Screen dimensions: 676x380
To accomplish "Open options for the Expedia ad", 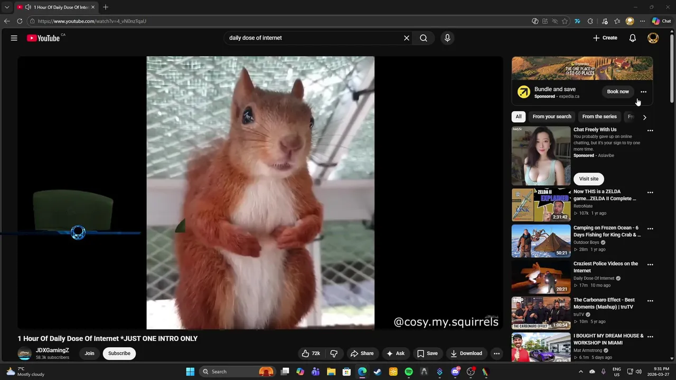I will point(643,92).
